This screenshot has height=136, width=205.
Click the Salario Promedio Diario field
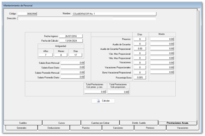73,77
